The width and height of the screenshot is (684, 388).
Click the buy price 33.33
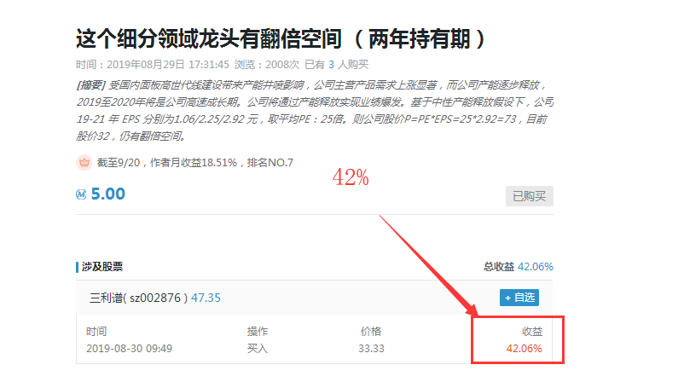coord(370,348)
